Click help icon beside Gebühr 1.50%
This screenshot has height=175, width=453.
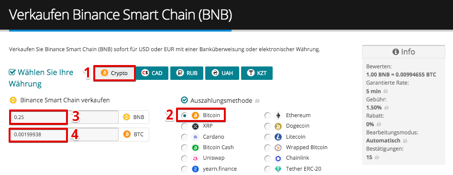click(x=386, y=108)
